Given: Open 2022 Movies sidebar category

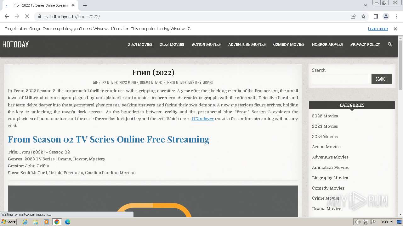Looking at the screenshot, I should [325, 116].
